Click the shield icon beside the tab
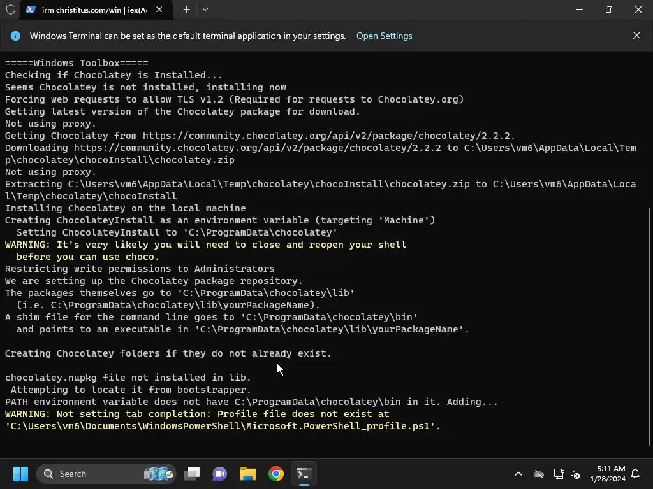Image resolution: width=653 pixels, height=489 pixels. 11,10
